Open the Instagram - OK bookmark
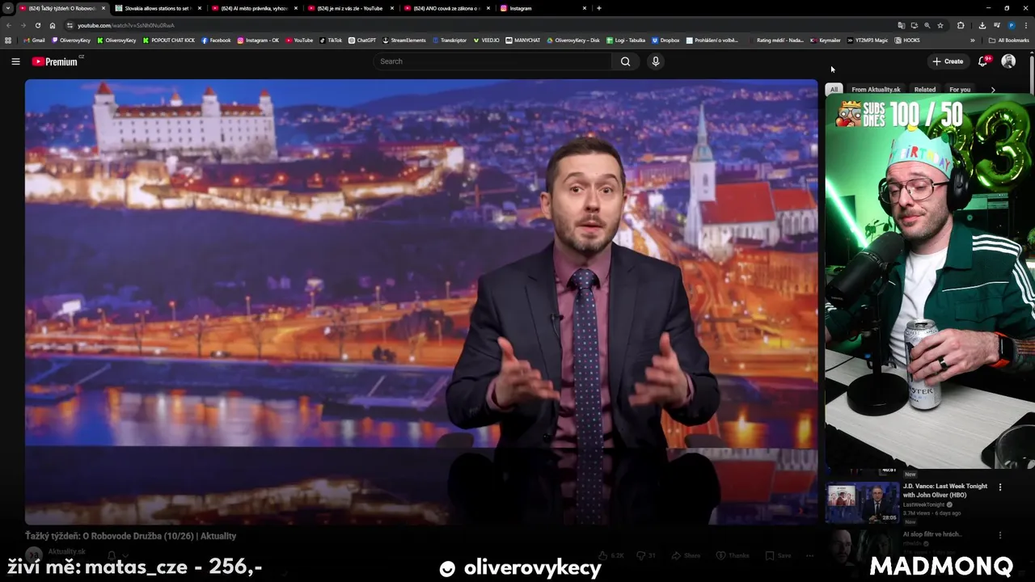Screen dimensions: 1035x582 point(258,40)
